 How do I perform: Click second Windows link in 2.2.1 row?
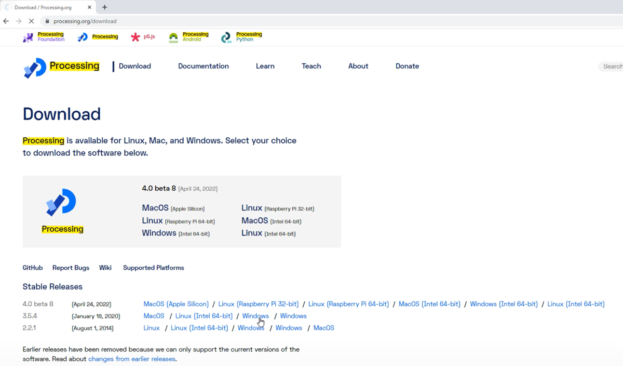click(x=289, y=328)
